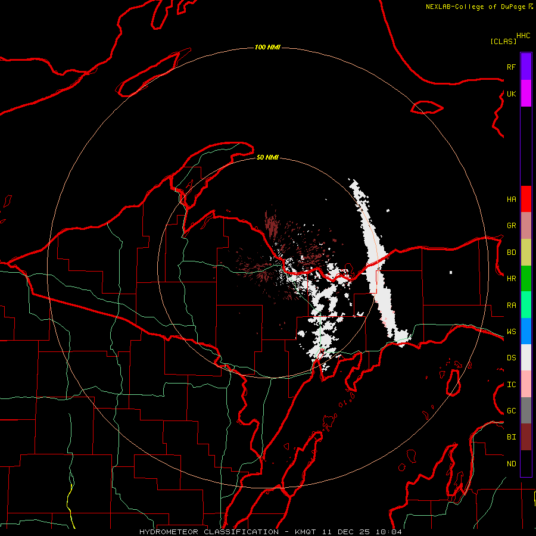Click the BD legend label
536x536 pixels.
point(511,253)
